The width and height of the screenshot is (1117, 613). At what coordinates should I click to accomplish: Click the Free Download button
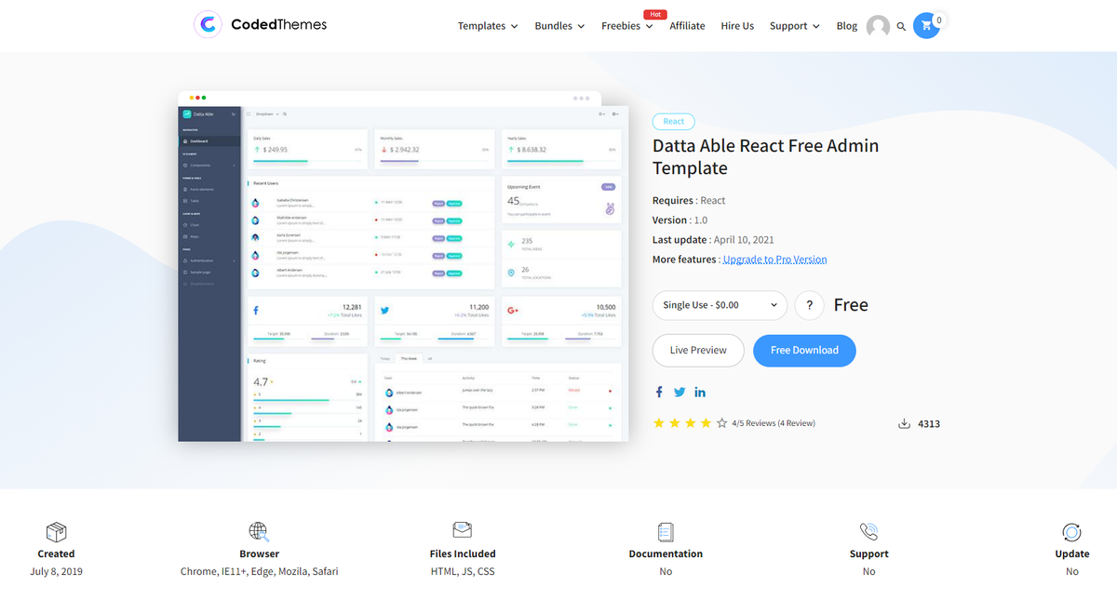[x=804, y=351]
